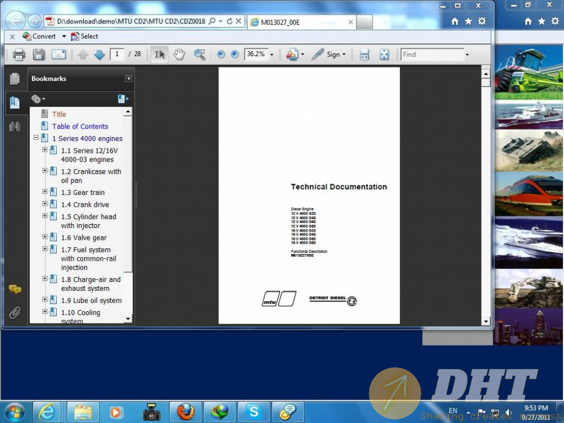Open the Page Thumbnails panel

[15, 79]
